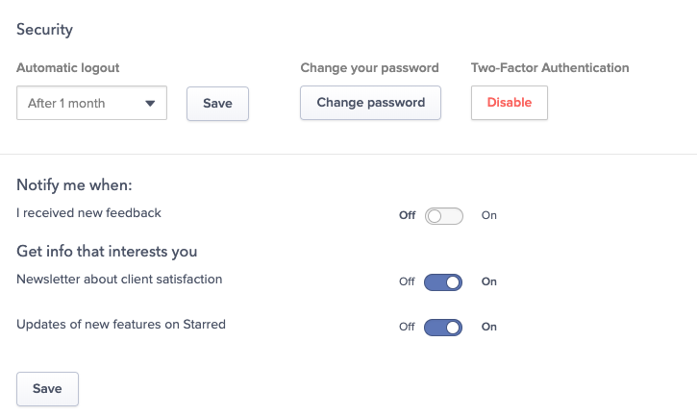The image size is (697, 415).
Task: Click the "Two-Factor Authentication" heading label
Action: coord(550,68)
